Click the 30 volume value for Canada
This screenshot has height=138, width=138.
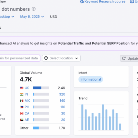[x=63, y=114]
